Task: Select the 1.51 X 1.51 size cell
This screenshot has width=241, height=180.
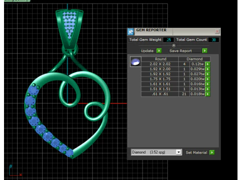Action: pyautogui.click(x=160, y=89)
